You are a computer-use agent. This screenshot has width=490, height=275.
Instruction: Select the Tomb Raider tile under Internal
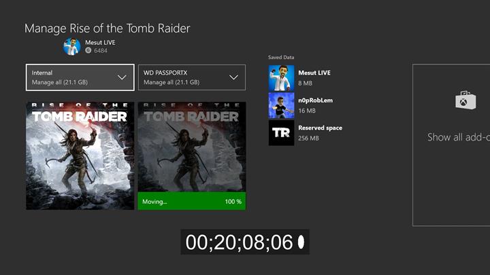(80, 155)
